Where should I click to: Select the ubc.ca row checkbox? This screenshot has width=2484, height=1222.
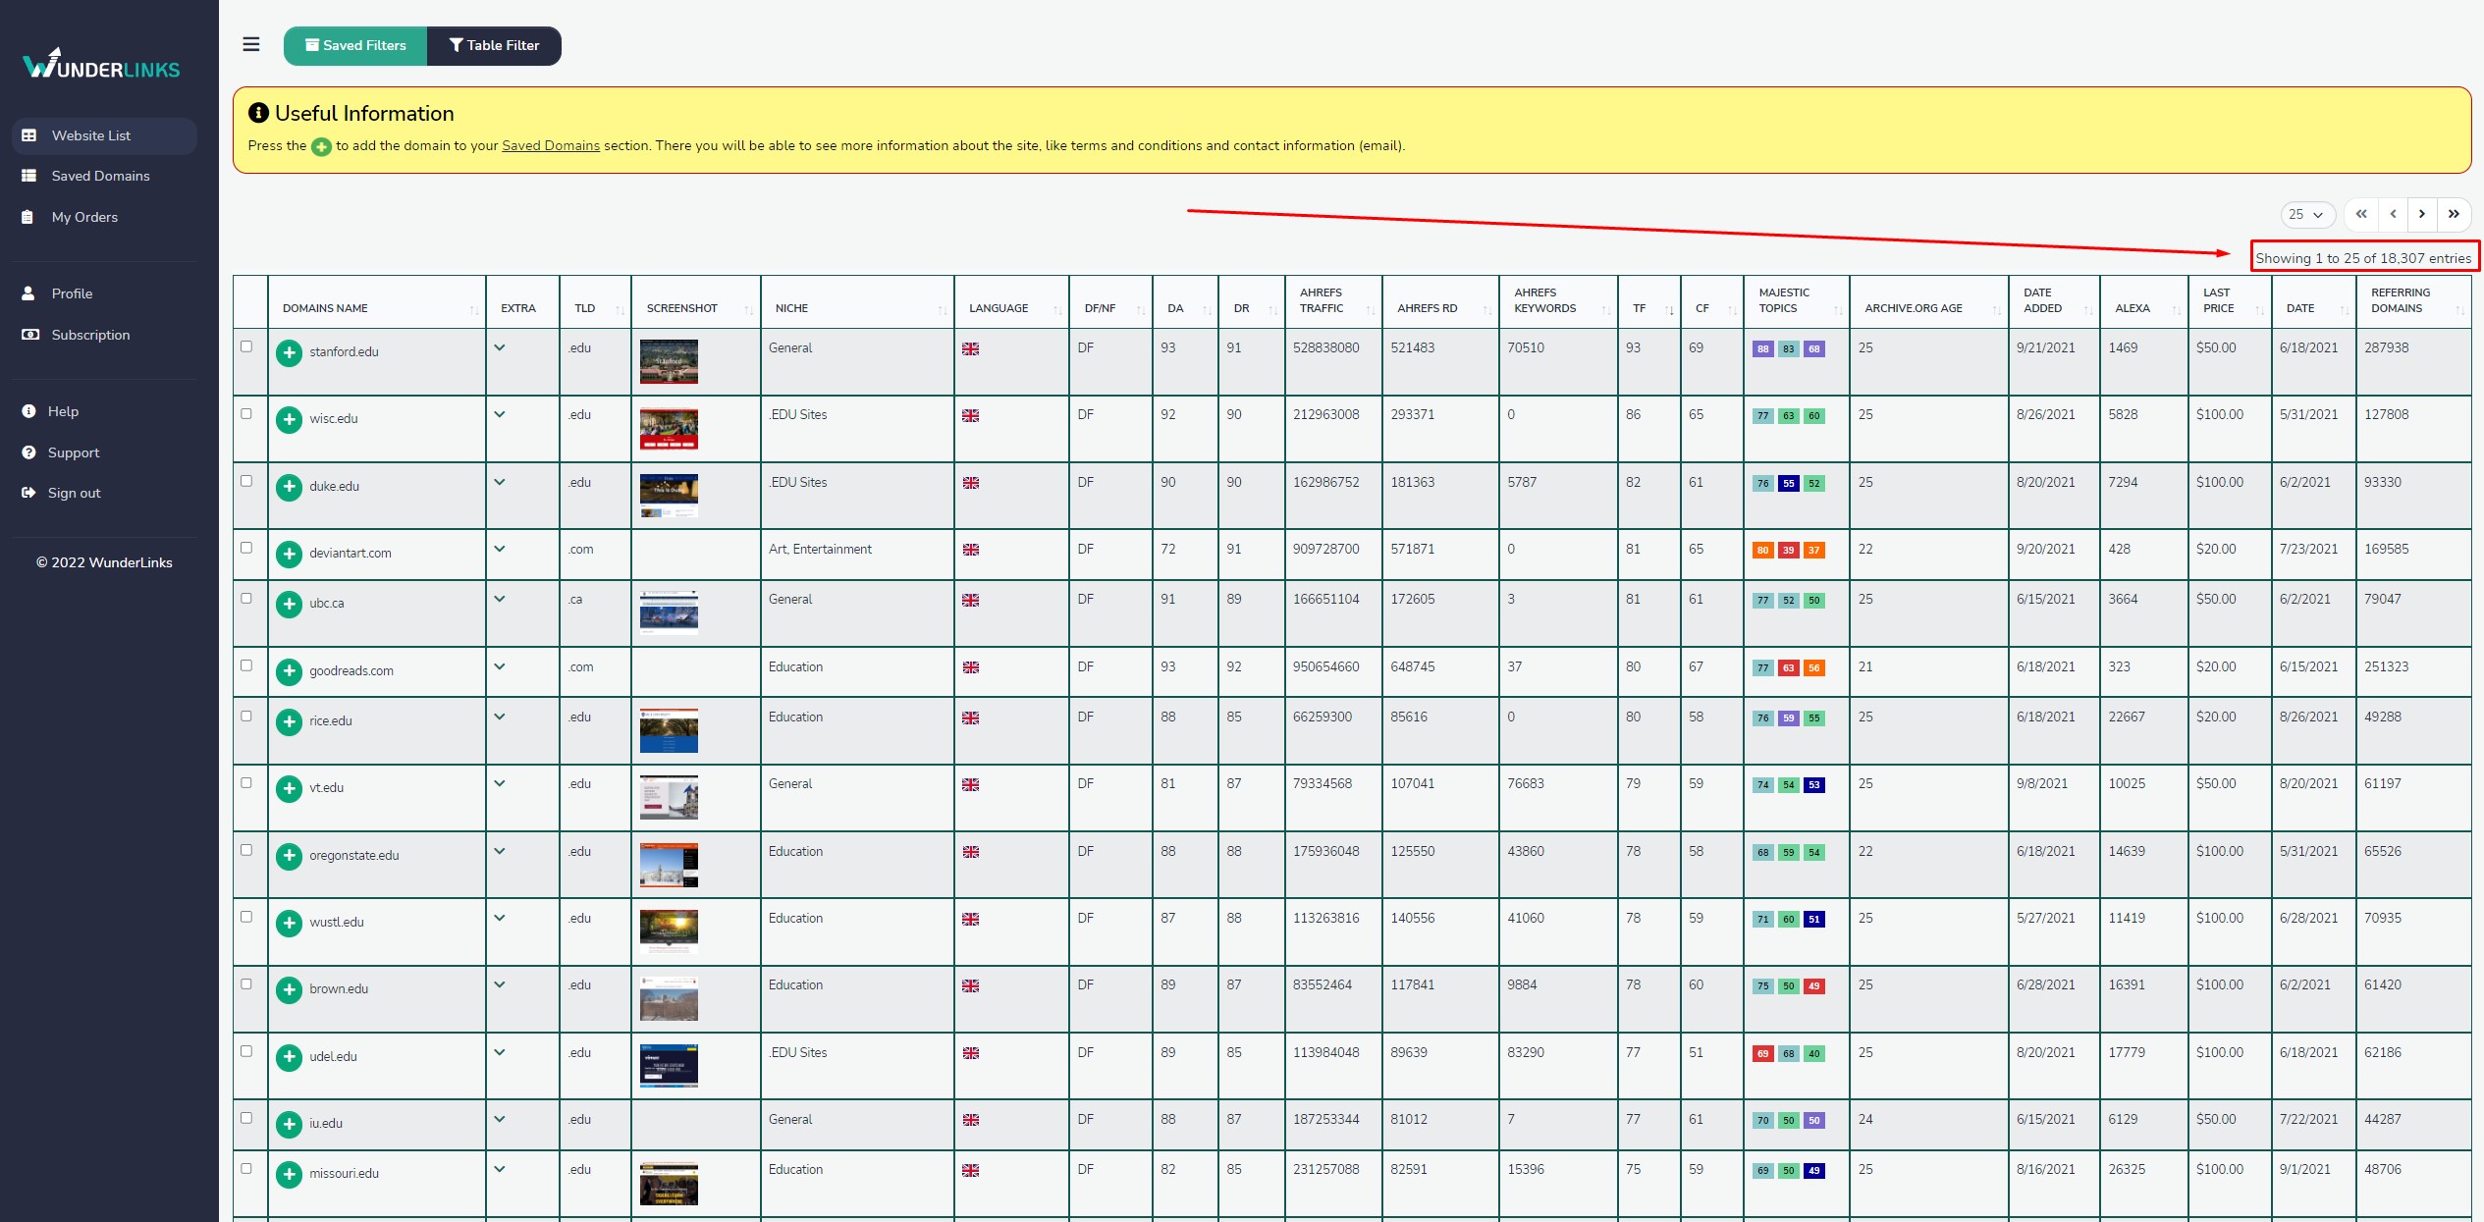(x=246, y=598)
